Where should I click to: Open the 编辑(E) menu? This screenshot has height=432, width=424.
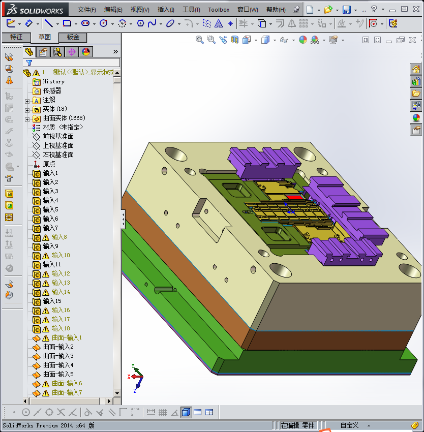[113, 10]
